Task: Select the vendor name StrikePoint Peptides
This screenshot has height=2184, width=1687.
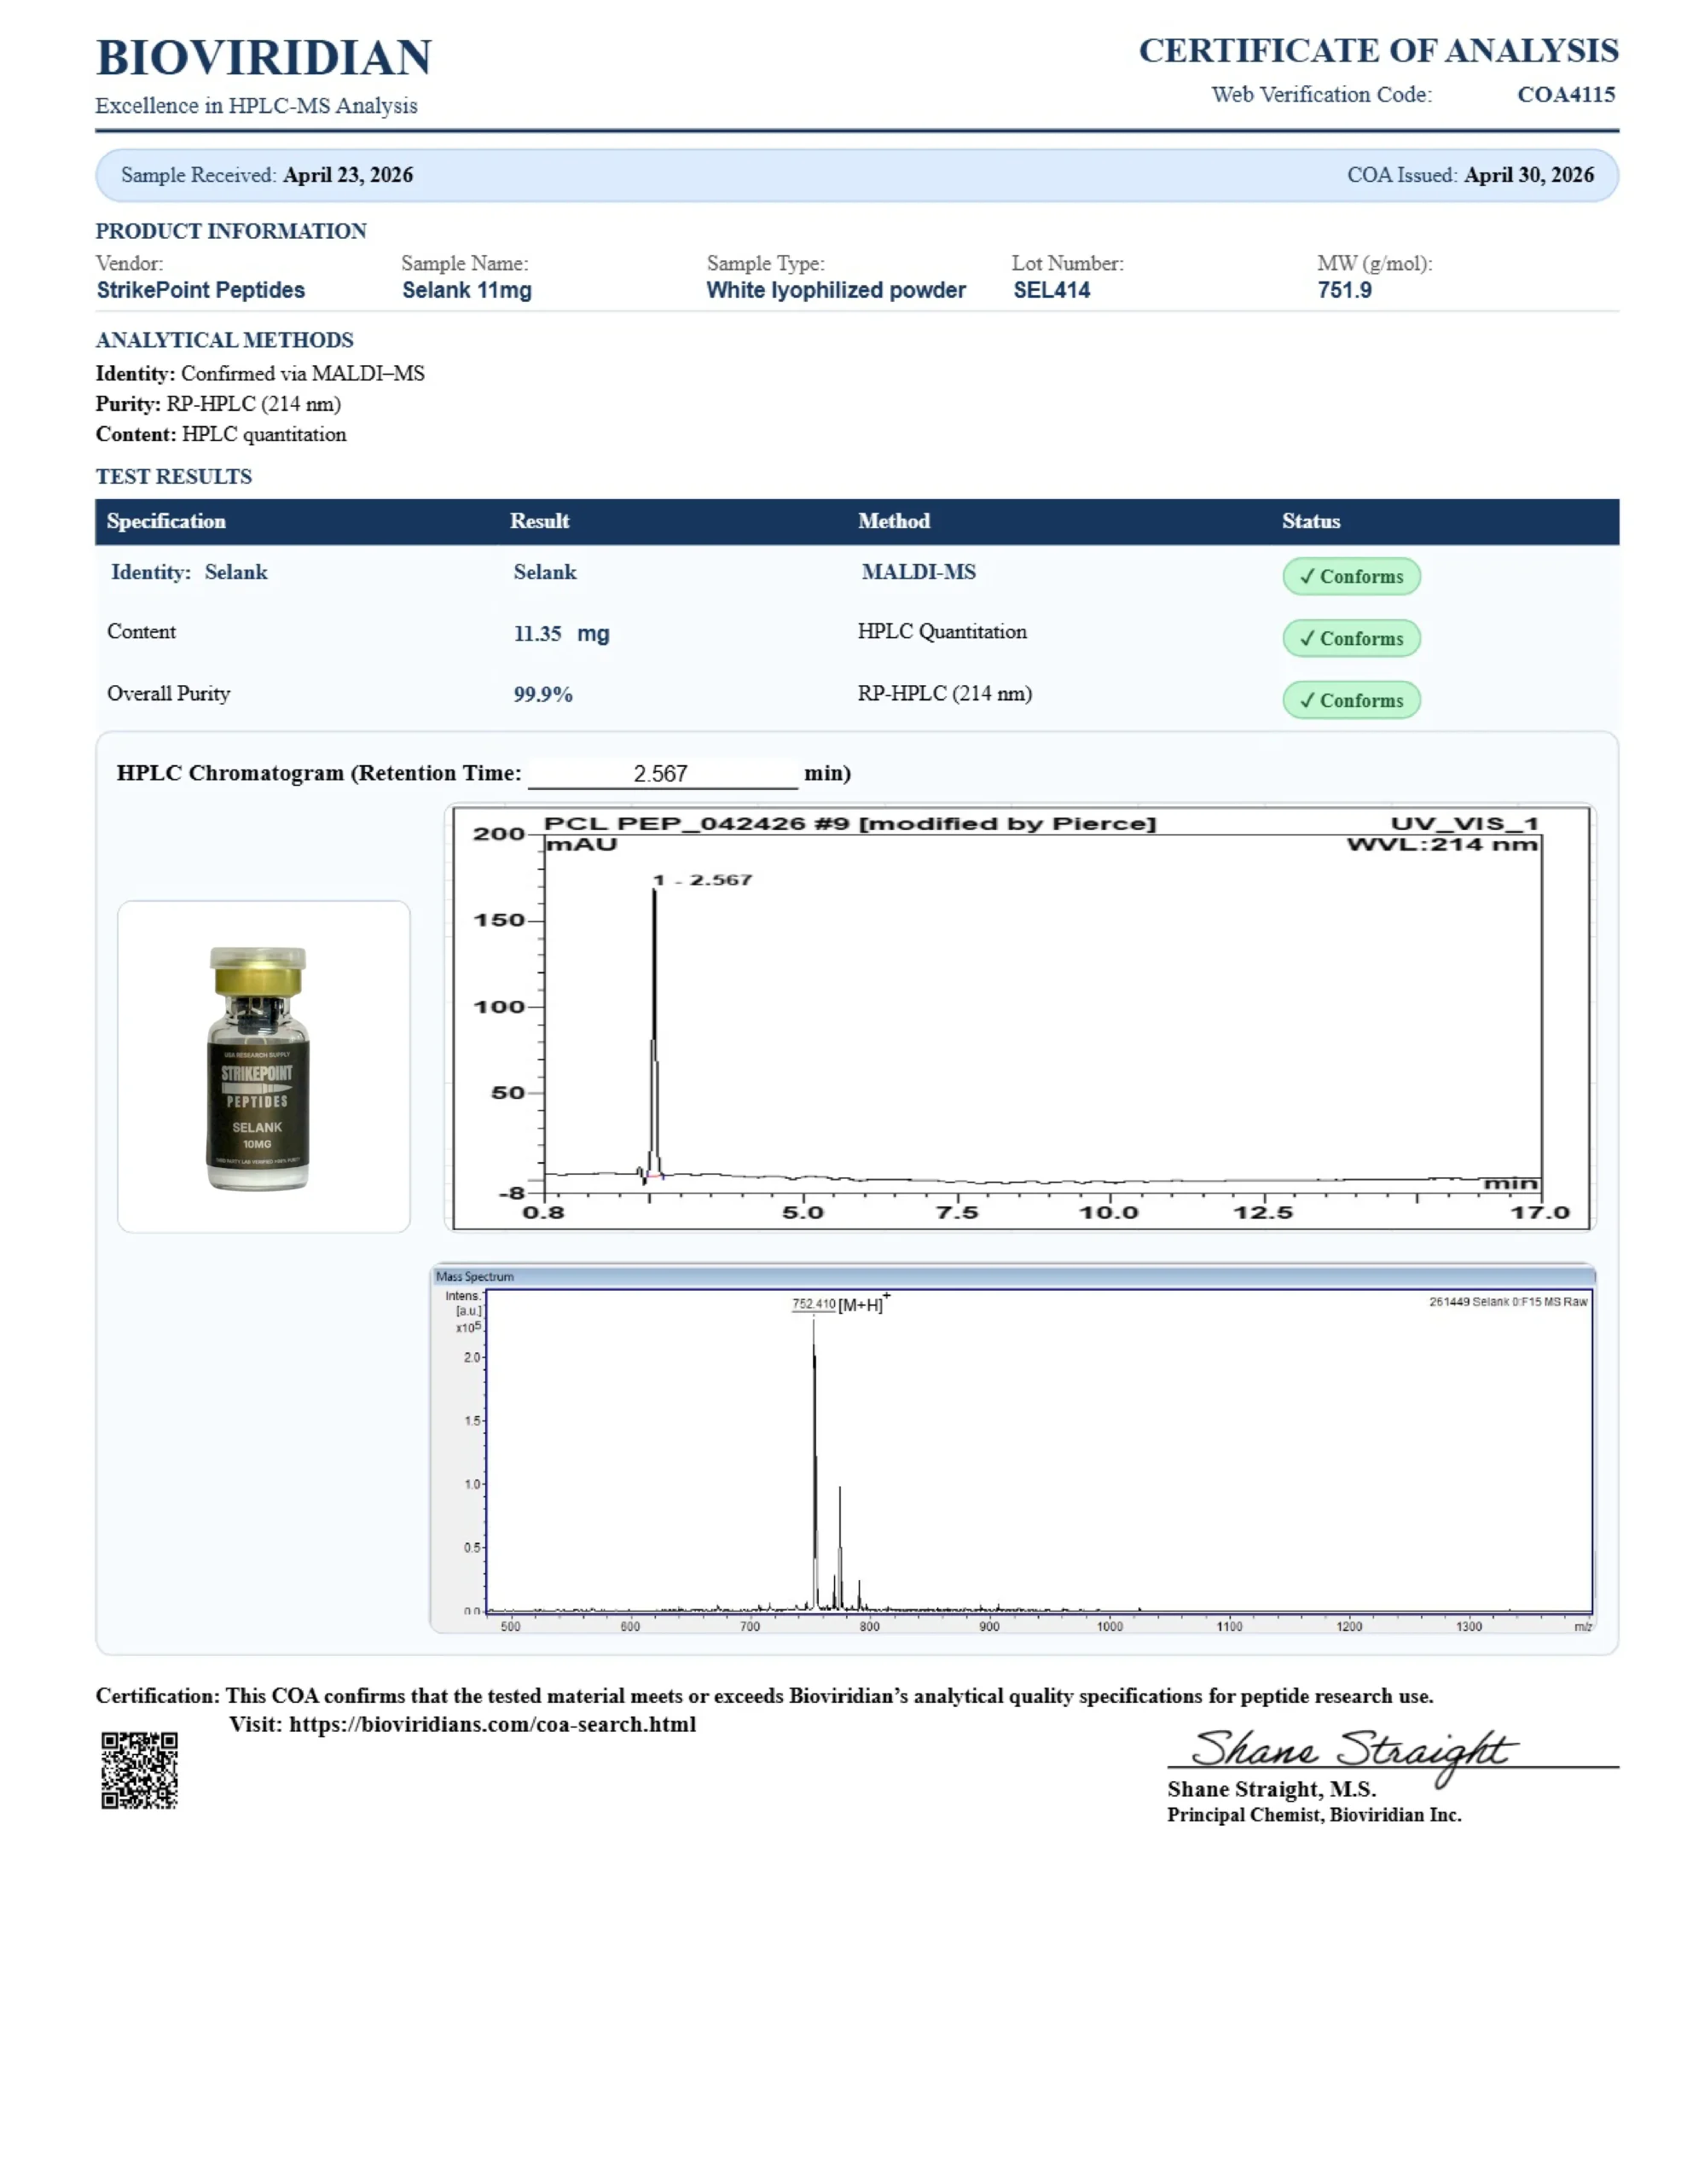Action: (201, 290)
